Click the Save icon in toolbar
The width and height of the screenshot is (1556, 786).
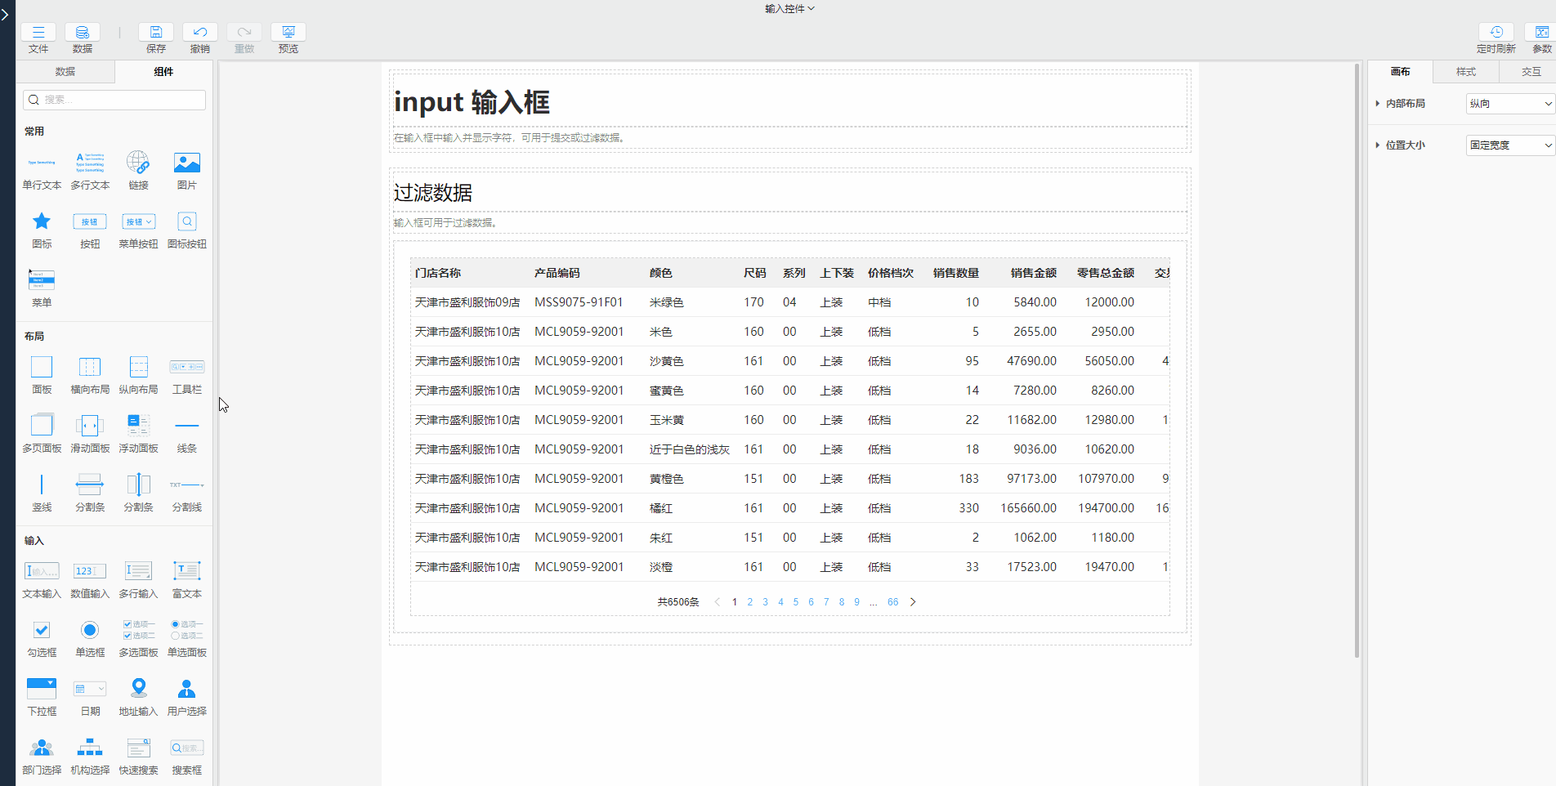tap(155, 33)
